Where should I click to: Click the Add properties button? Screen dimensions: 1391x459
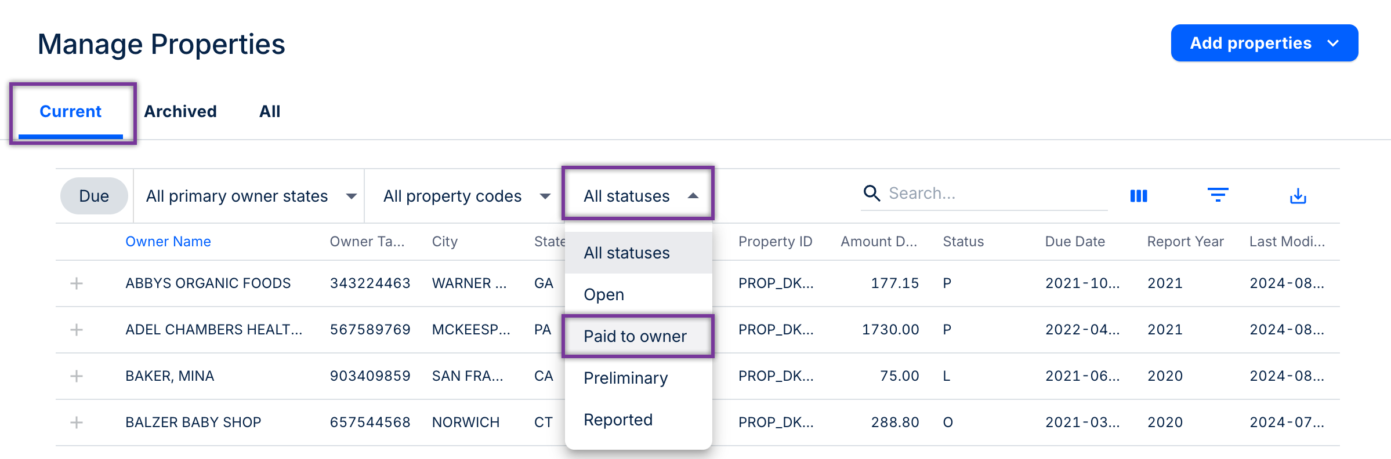point(1263,43)
